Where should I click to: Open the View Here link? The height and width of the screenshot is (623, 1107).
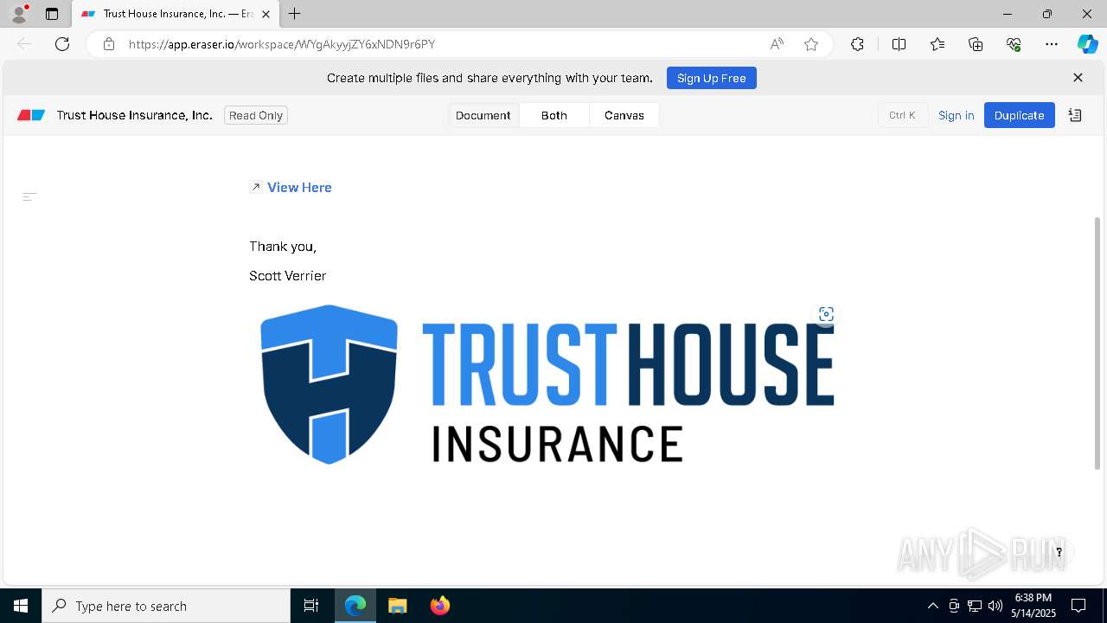tap(299, 187)
